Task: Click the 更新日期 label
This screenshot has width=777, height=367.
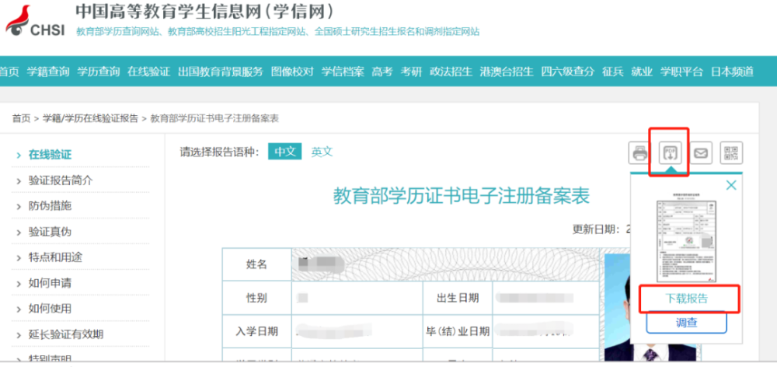Action: click(x=597, y=229)
